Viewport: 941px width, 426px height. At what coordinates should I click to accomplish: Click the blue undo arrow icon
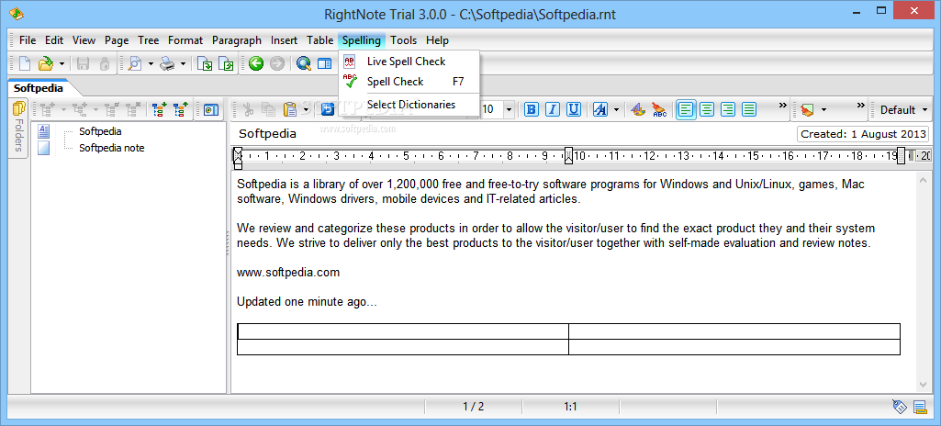tap(328, 109)
